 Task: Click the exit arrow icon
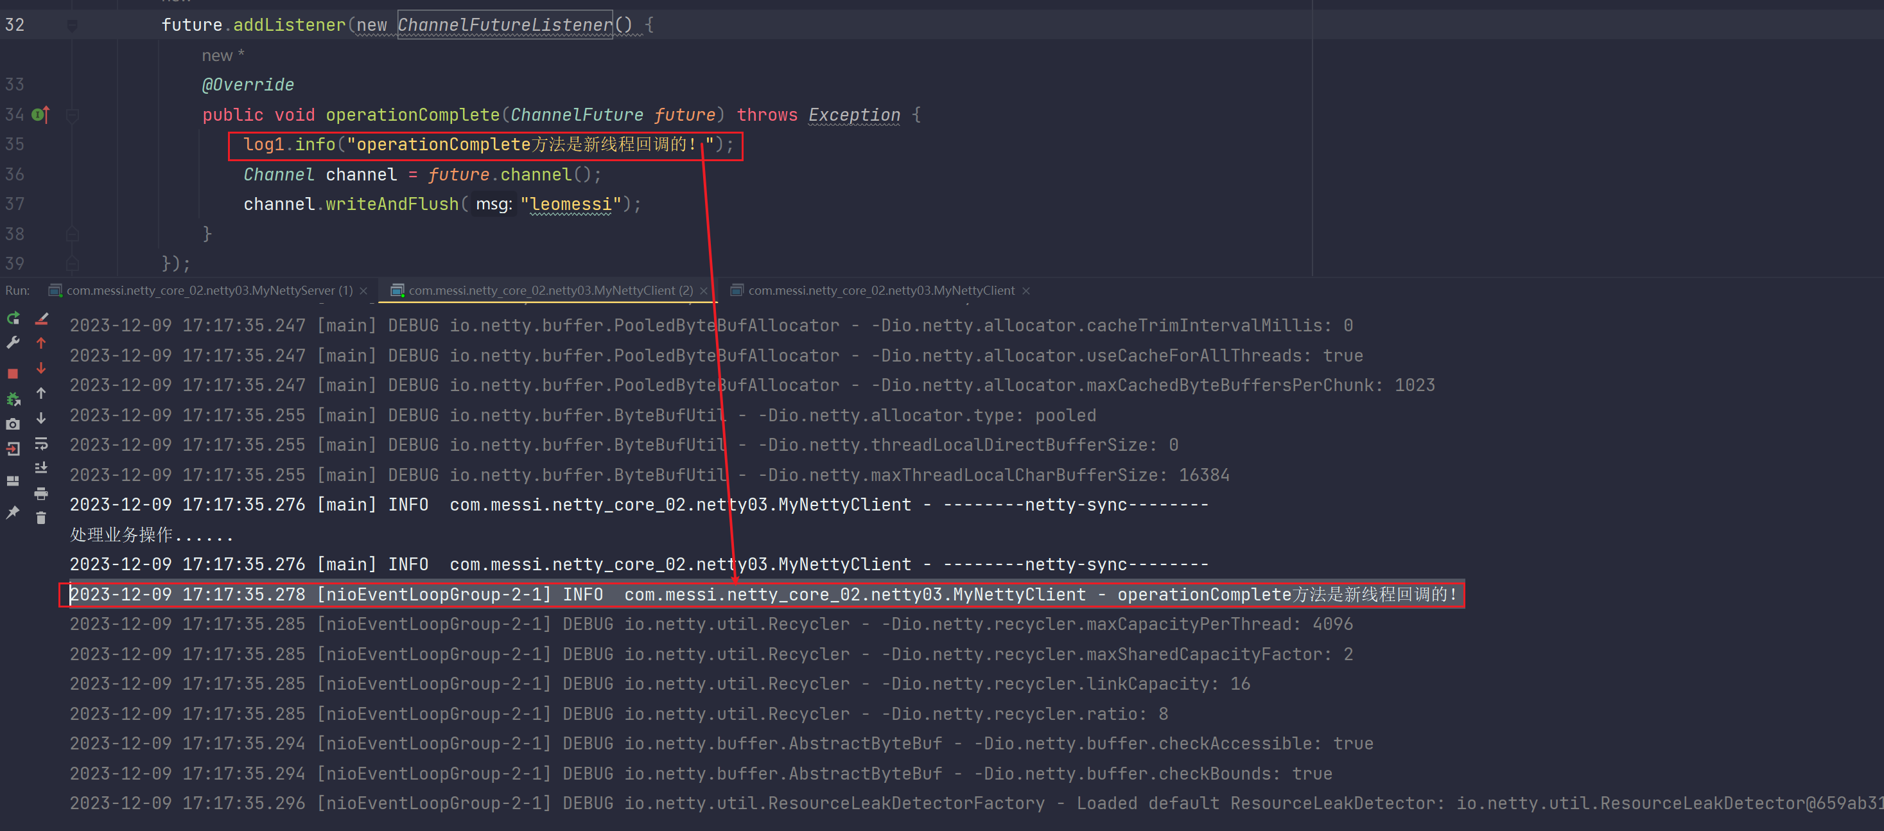(12, 449)
